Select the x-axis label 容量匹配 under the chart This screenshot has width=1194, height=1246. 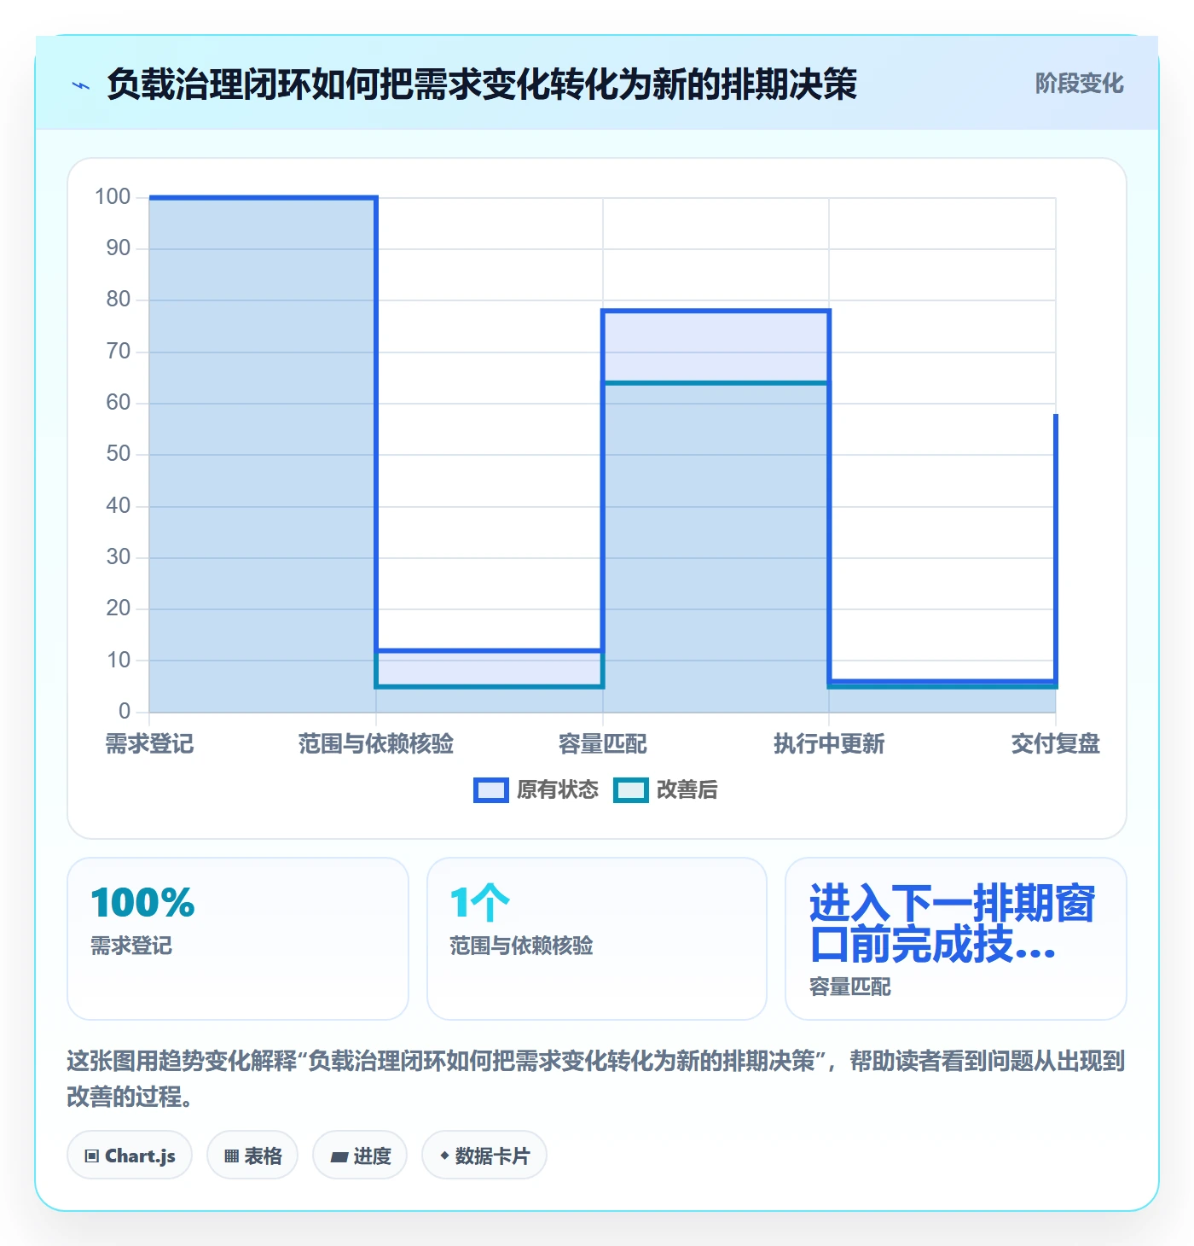coord(603,744)
